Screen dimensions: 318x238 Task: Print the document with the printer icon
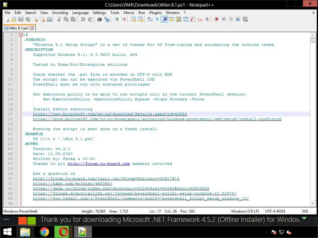(49, 19)
